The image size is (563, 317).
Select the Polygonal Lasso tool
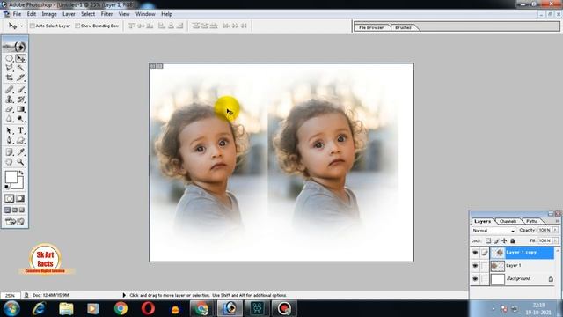(x=10, y=68)
